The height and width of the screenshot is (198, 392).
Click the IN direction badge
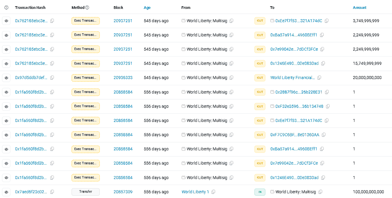tap(260, 192)
